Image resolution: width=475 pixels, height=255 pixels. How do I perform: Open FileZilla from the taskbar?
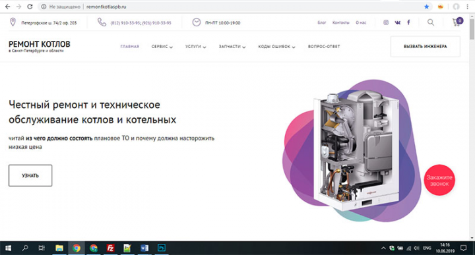pos(110,248)
